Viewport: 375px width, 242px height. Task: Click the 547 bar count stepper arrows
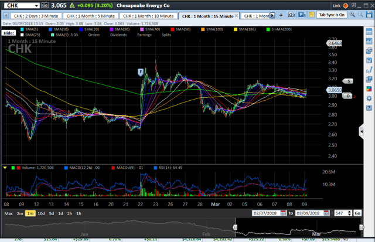click(349, 213)
